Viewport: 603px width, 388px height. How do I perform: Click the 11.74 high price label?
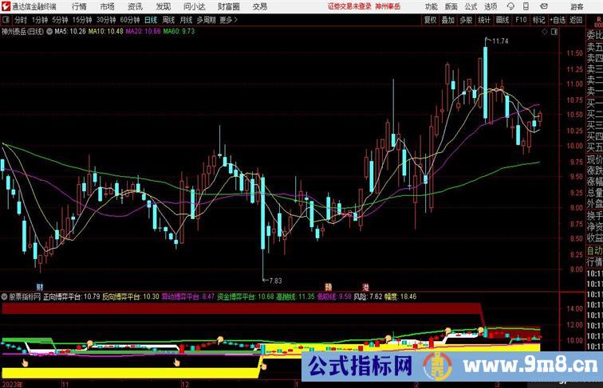click(499, 41)
